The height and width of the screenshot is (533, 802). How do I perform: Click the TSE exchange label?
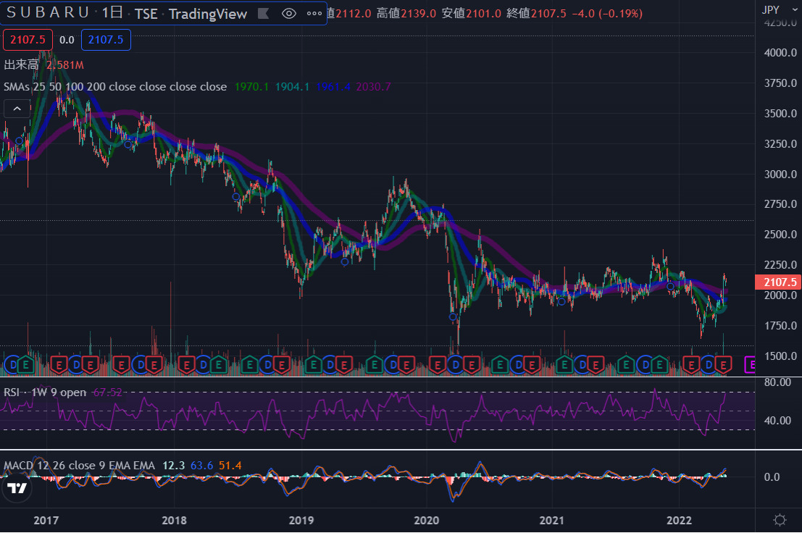[146, 14]
